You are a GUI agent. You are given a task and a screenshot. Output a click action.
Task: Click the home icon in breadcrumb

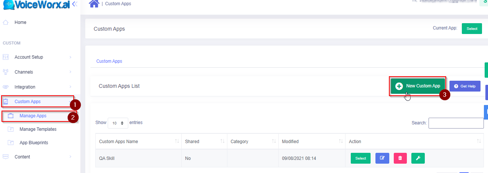point(94,4)
